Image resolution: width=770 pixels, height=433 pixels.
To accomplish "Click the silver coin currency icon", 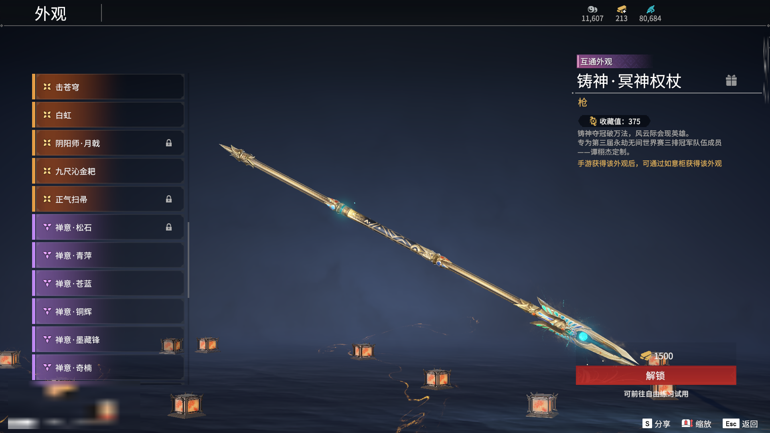I will tap(592, 9).
